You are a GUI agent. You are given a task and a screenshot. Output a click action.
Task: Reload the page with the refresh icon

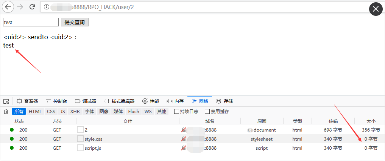(x=32, y=7)
